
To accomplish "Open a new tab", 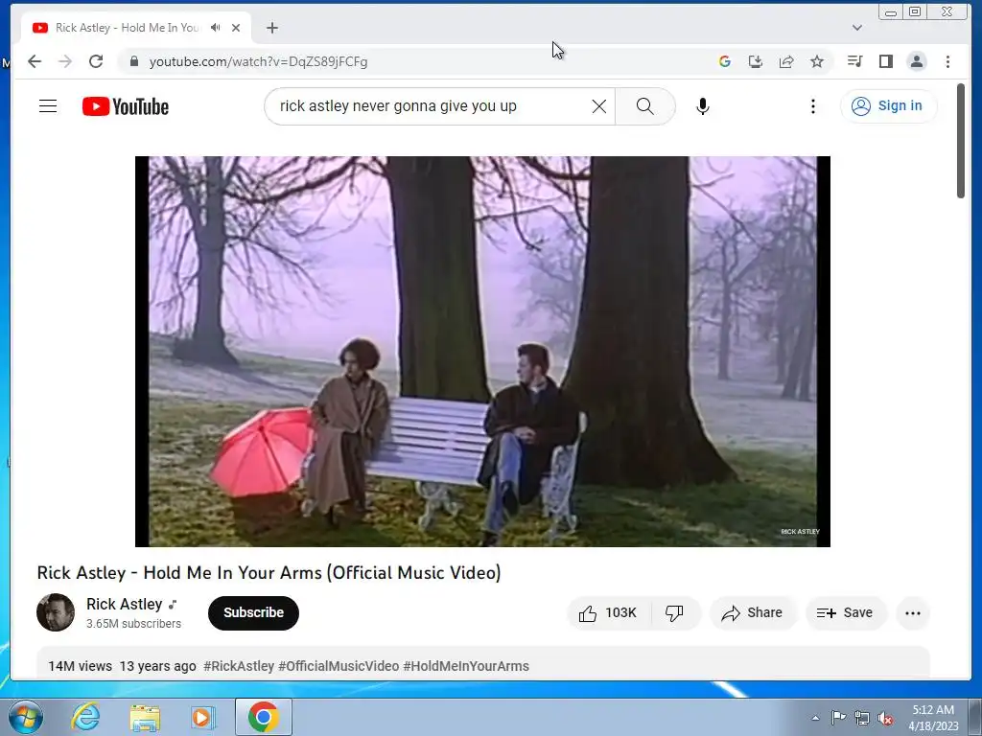I will point(271,28).
